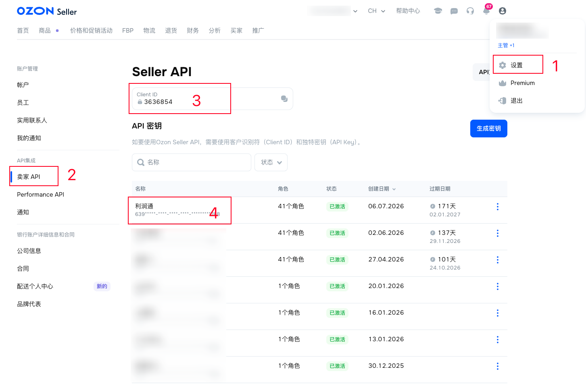Open 退货 in top navigation
Image resolution: width=586 pixels, height=392 pixels.
171,31
